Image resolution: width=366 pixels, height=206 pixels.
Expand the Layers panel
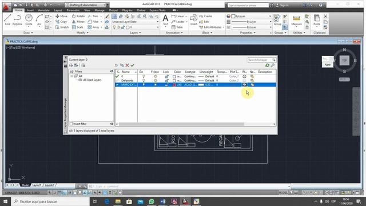tap(136, 33)
